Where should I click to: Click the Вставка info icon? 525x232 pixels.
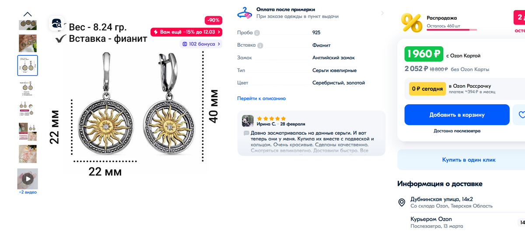[x=260, y=45]
